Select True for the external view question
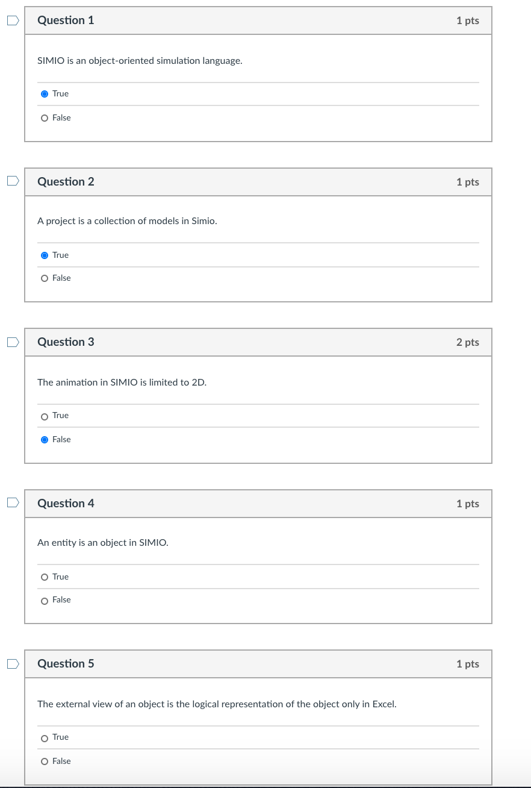 [45, 737]
